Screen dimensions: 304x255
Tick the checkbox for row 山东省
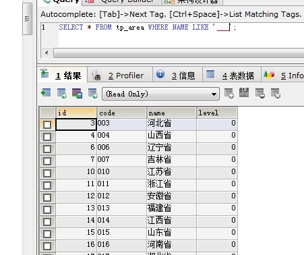point(47,234)
